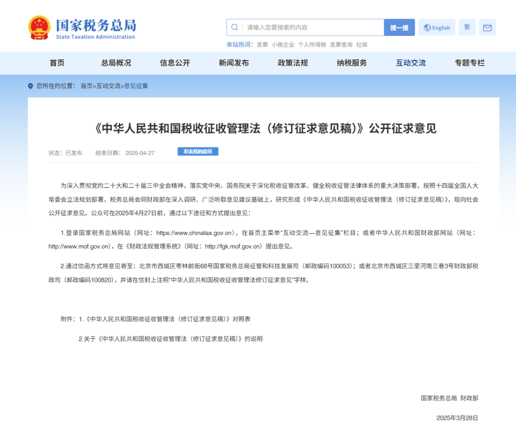Click the location pin icon in breadcrumb bar
This screenshot has height=421, width=516.
point(30,86)
